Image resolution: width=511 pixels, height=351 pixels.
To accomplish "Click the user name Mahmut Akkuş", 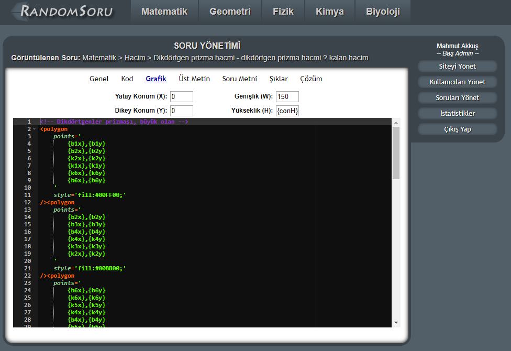I will [457, 46].
